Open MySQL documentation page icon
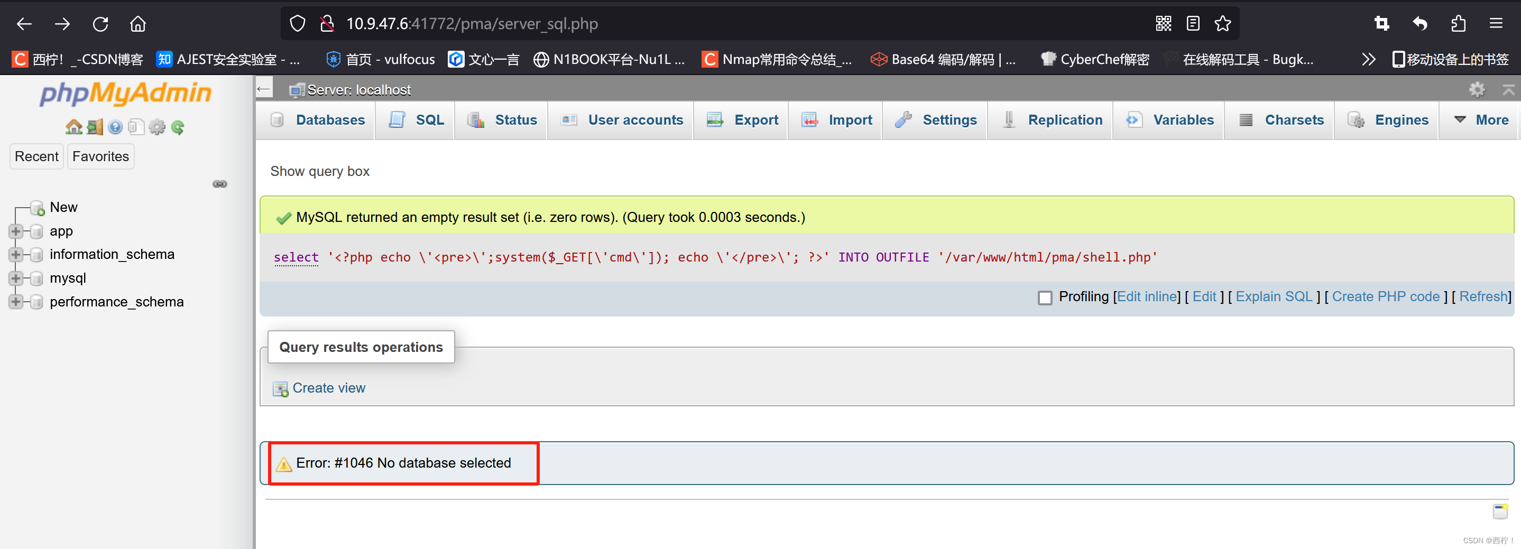The height and width of the screenshot is (549, 1521). tap(137, 127)
